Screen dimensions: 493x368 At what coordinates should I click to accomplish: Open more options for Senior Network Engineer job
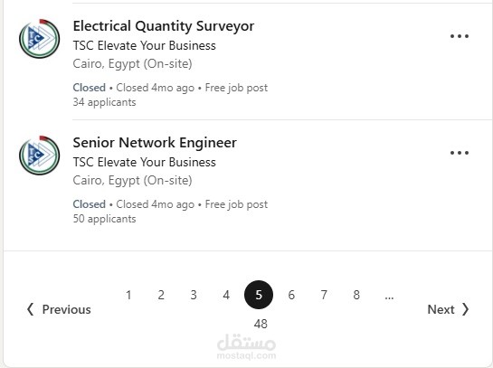click(x=460, y=153)
